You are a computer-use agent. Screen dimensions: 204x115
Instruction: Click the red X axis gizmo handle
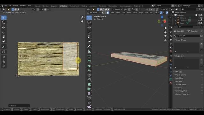point(165,22)
